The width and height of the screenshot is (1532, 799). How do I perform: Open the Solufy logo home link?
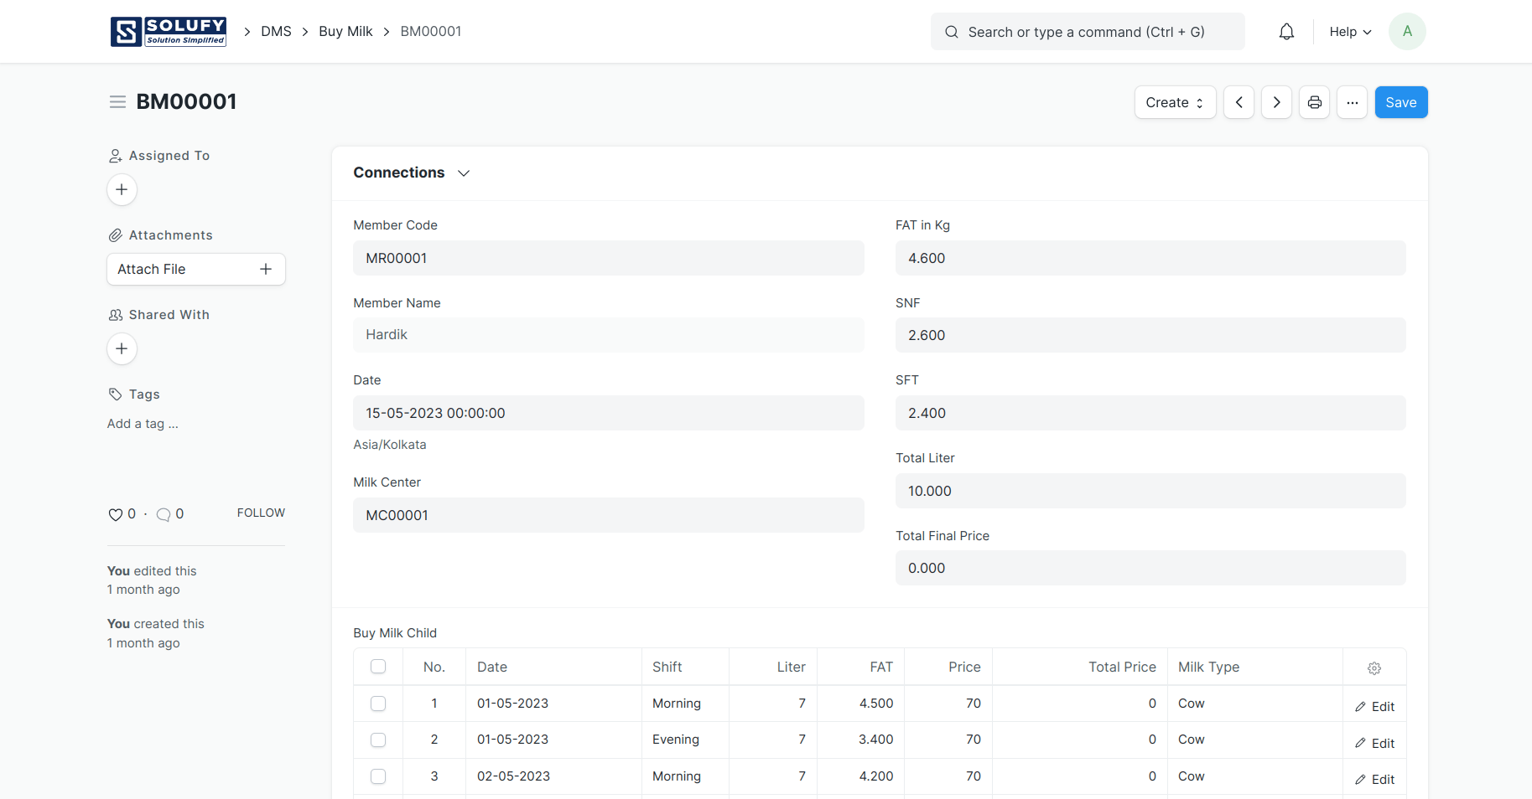pos(169,32)
